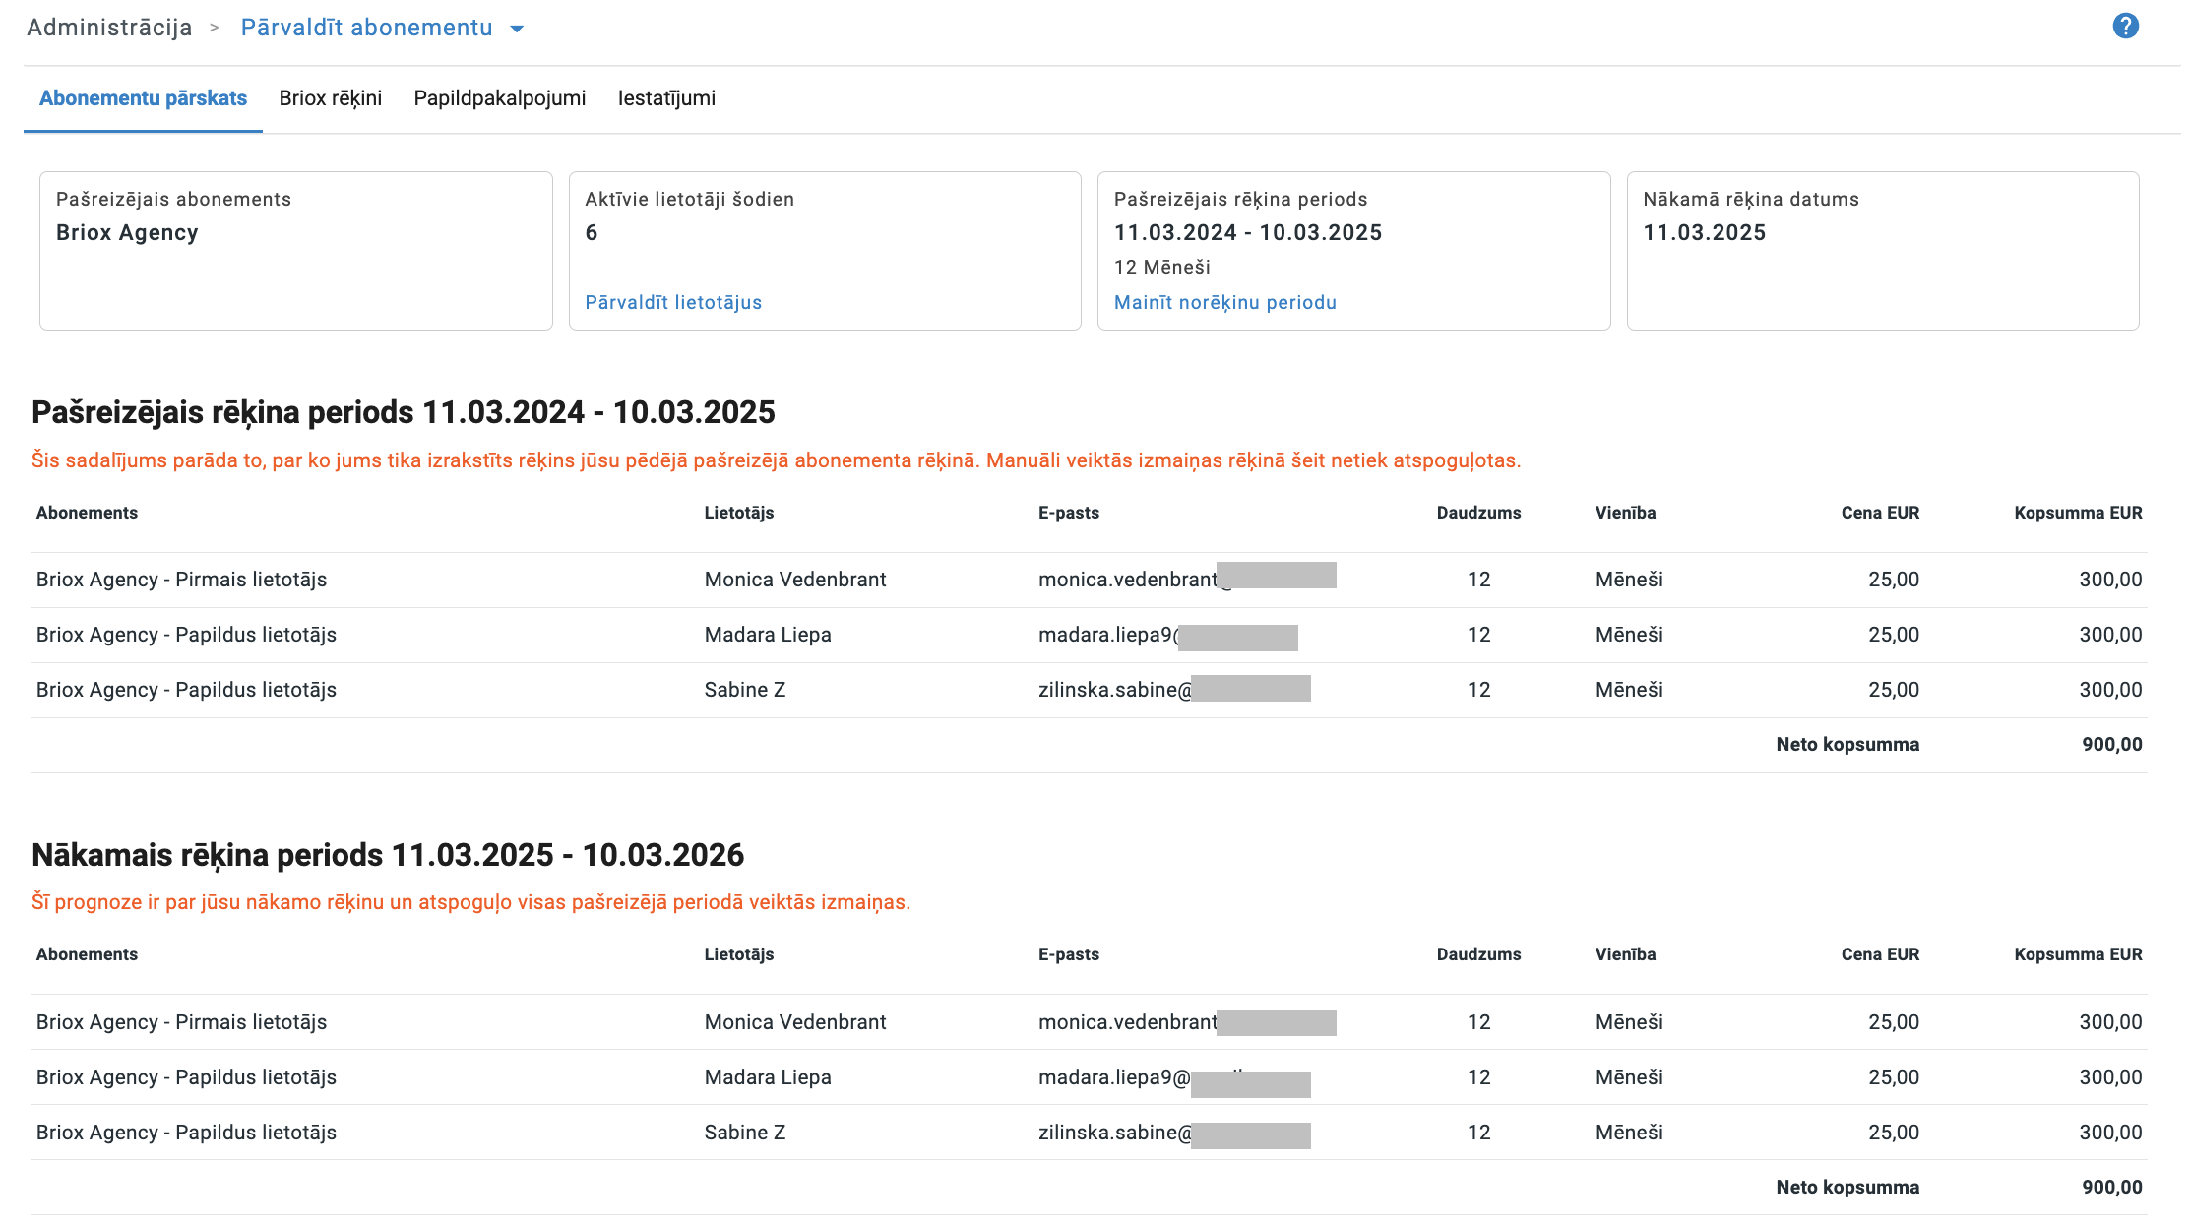Click Monica Vedenbrant in current period table
The height and width of the screenshot is (1226, 2191).
coord(795,580)
